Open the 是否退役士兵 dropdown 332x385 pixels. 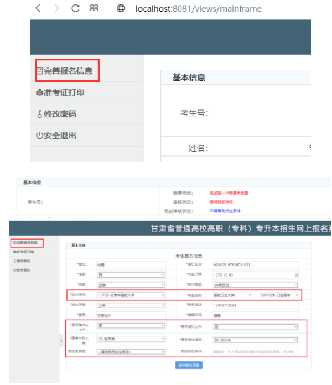256,327
